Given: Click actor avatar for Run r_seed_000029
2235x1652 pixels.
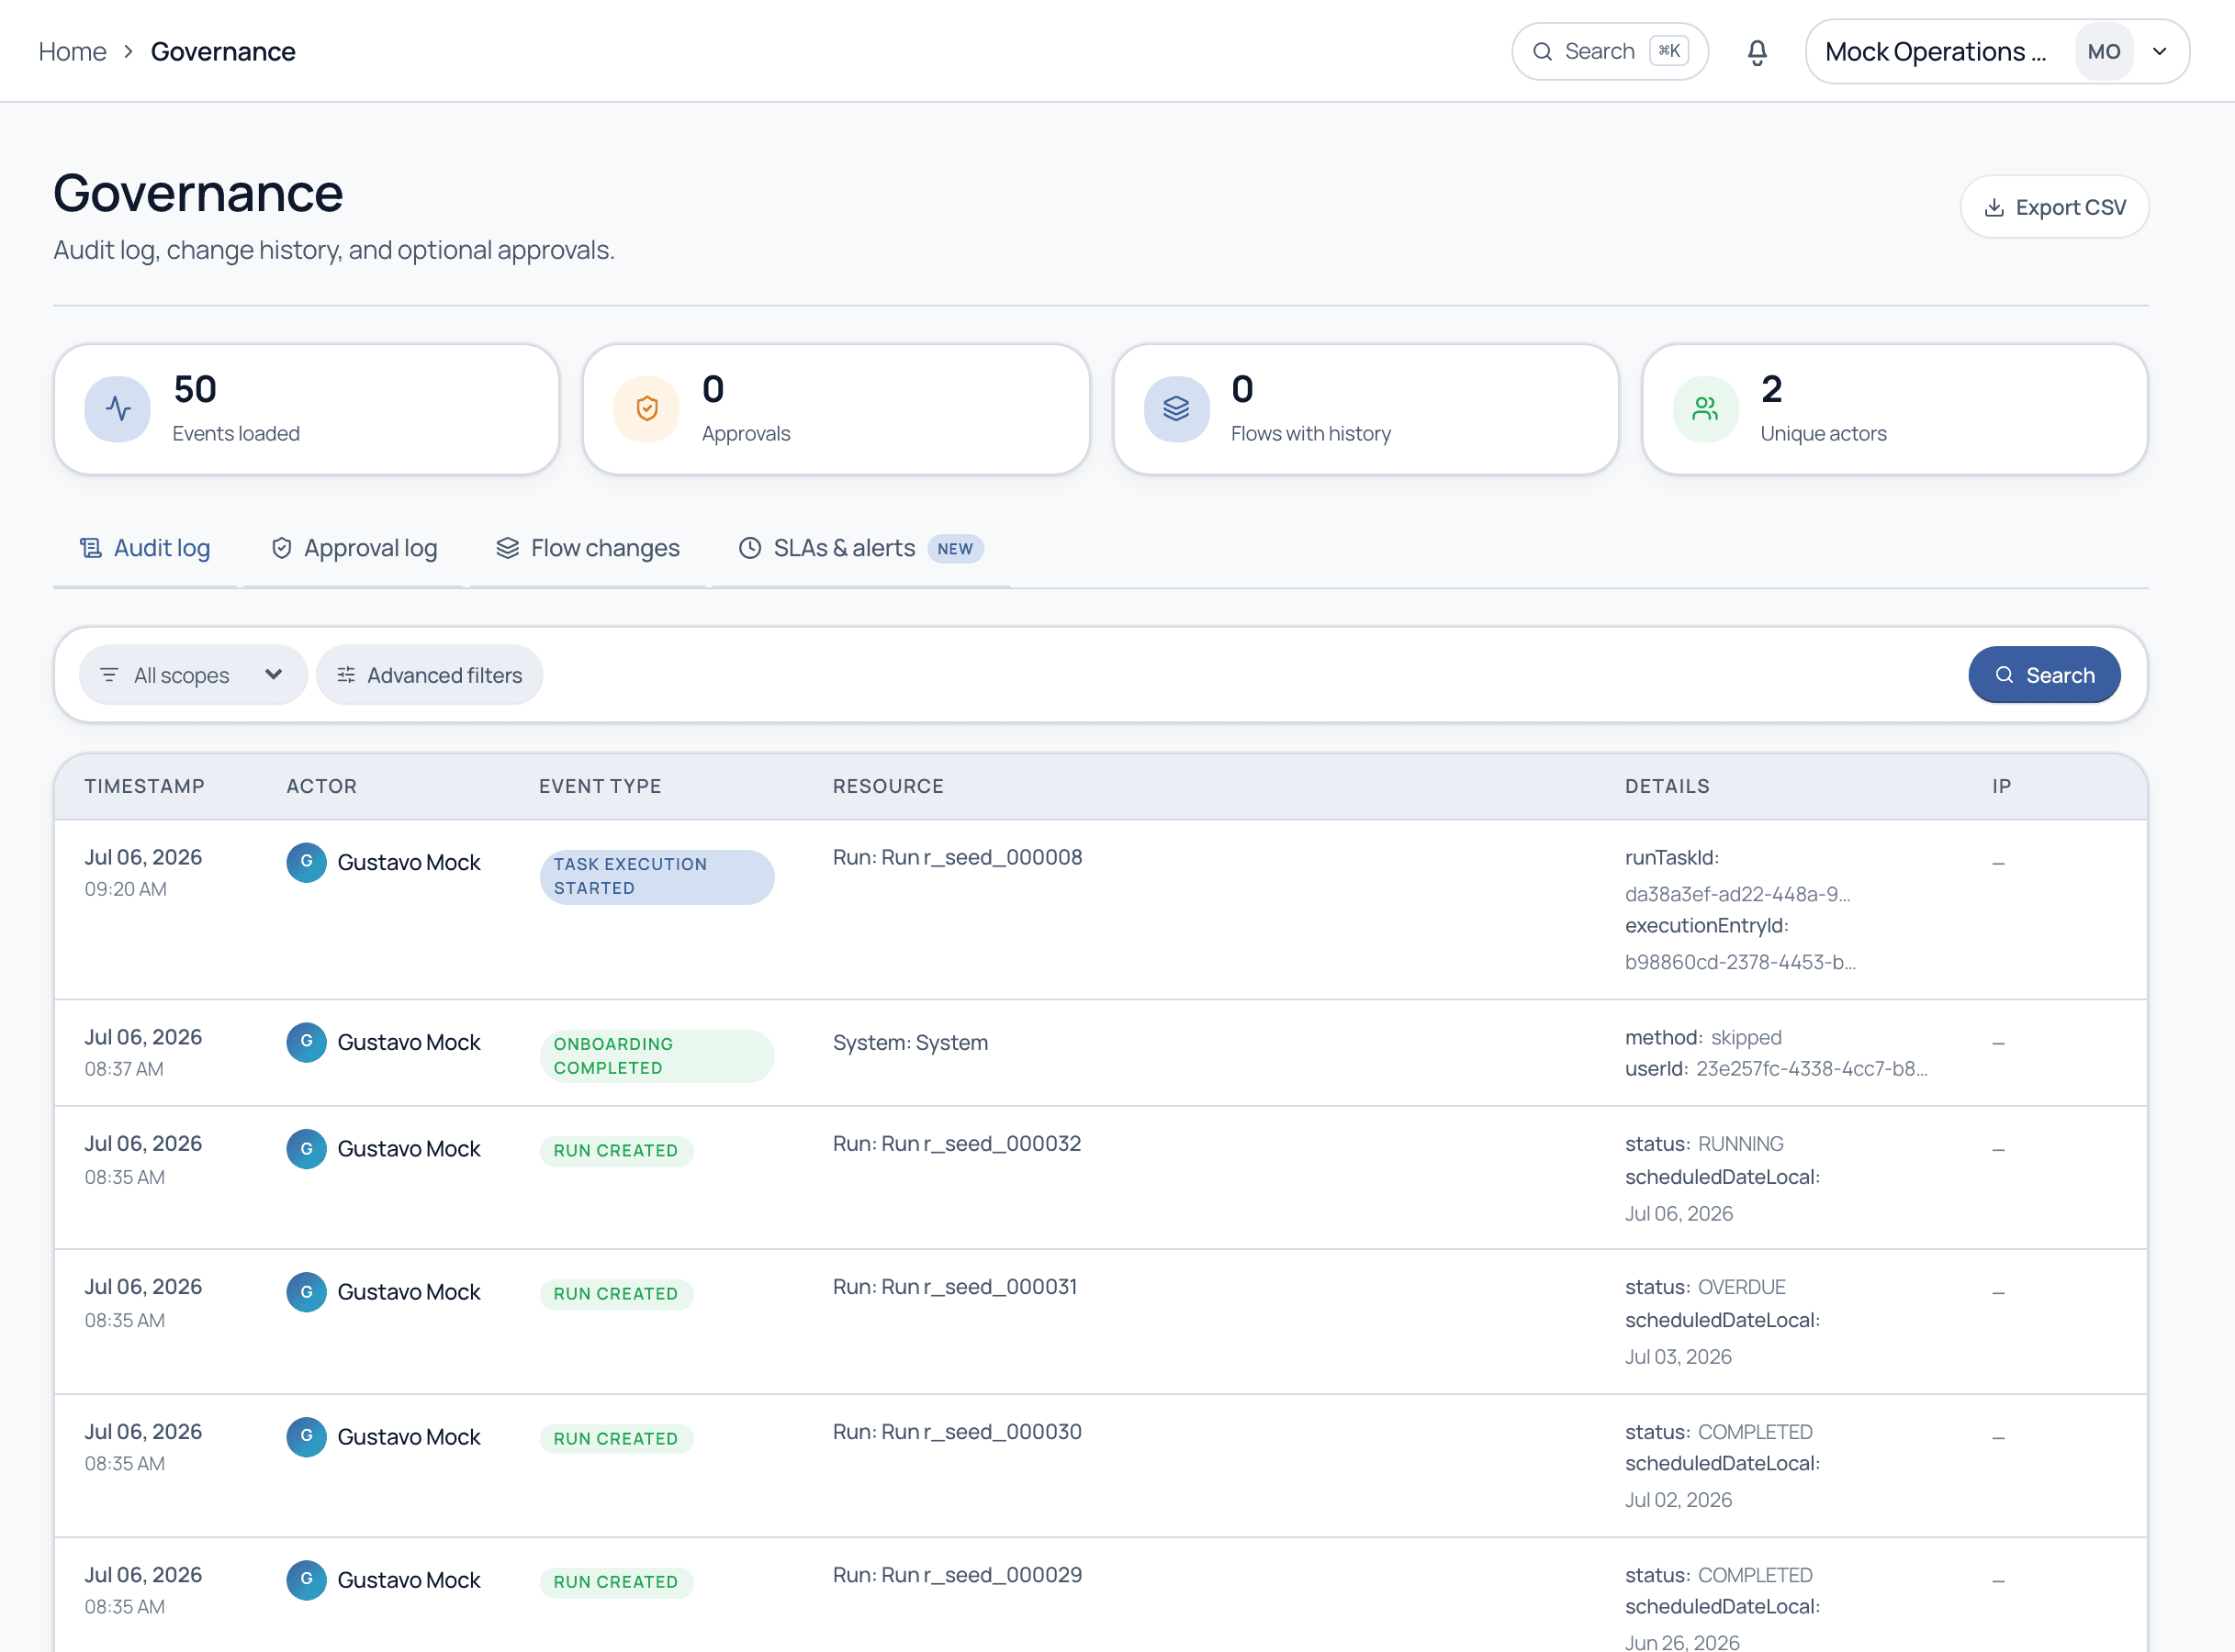Looking at the screenshot, I should pyautogui.click(x=306, y=1580).
